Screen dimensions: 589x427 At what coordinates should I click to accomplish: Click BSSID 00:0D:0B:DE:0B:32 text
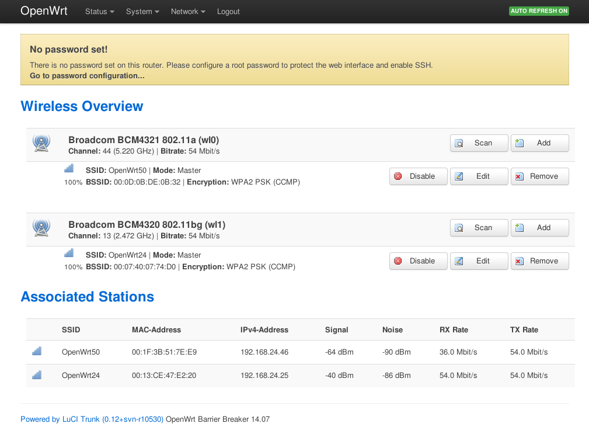(133, 182)
